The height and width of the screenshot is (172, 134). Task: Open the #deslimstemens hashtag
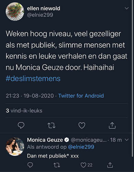pos(33,78)
